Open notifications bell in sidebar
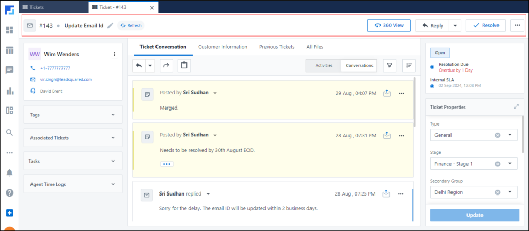Screen dimensions: 529x231 click(9, 173)
